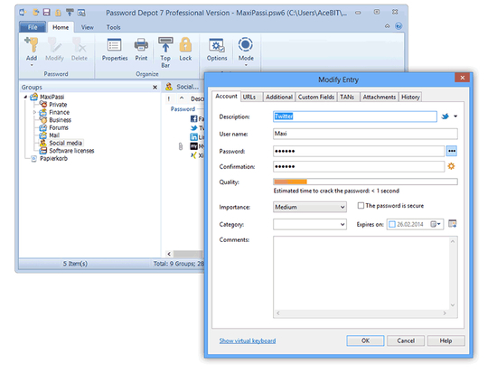Switch to the TANs tab
This screenshot has width=497, height=373.
pyautogui.click(x=347, y=97)
